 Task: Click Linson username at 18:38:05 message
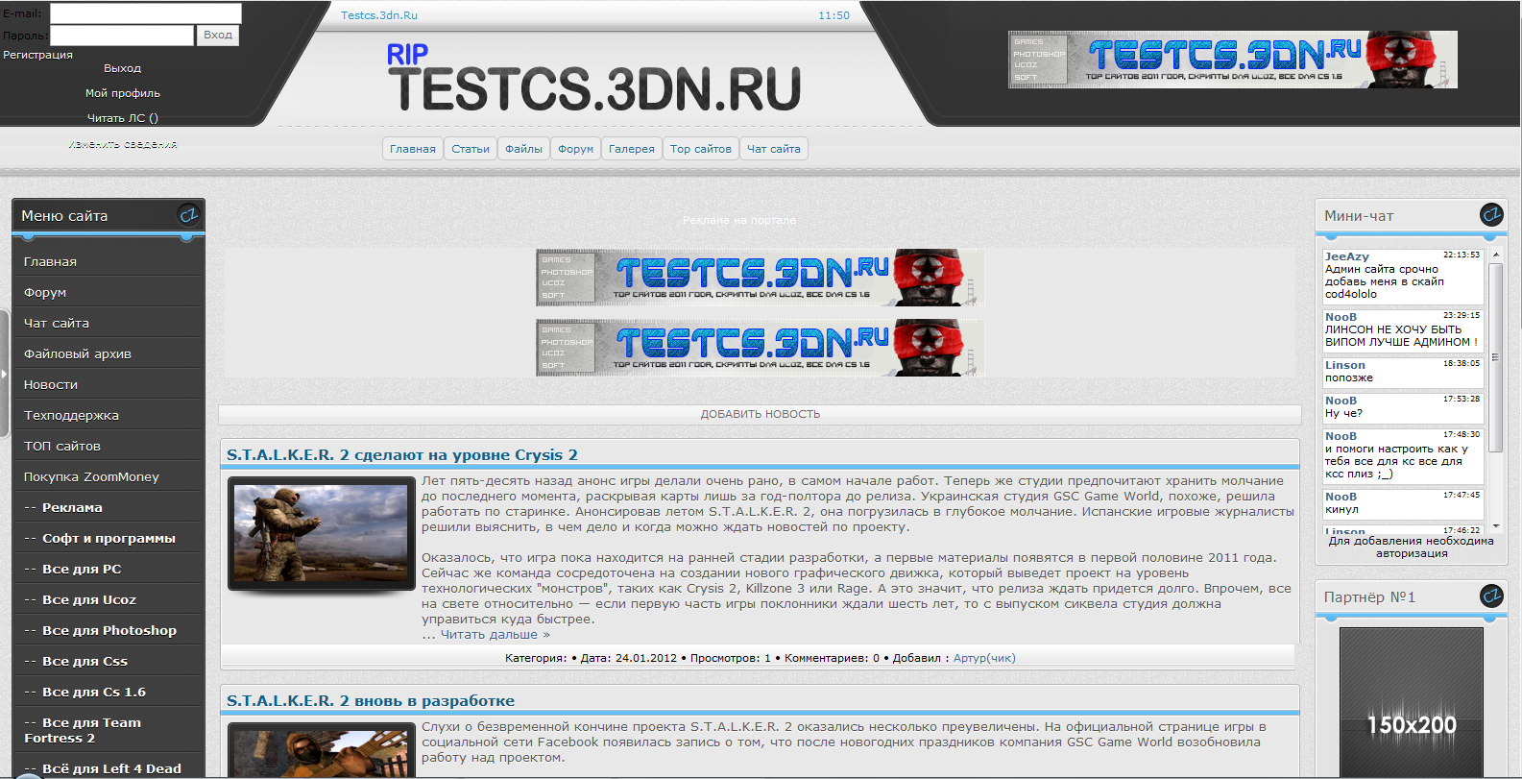(1344, 365)
